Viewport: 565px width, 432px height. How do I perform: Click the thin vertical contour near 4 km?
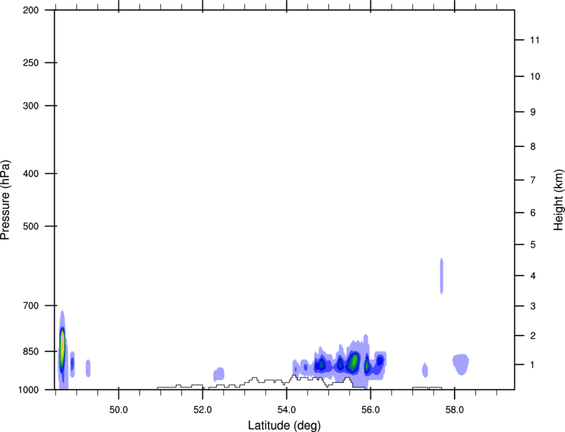[441, 276]
